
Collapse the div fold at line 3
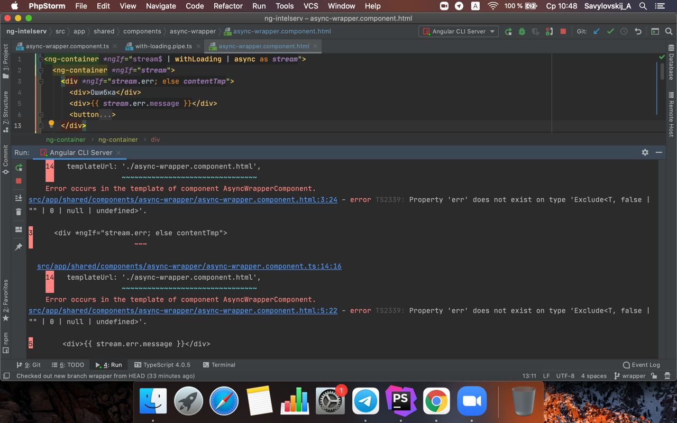tap(40, 81)
